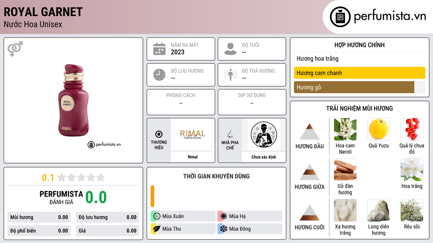Open the Rêu sồi note image
Image resolution: width=433 pixels, height=243 pixels.
tap(412, 211)
